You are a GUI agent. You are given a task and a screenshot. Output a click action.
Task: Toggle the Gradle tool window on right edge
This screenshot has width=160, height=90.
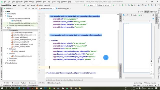point(159,11)
